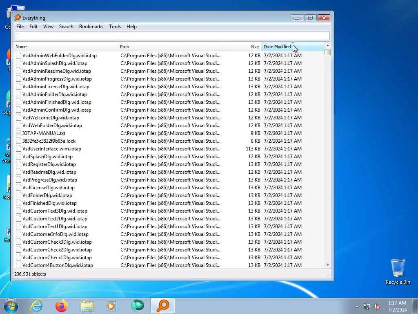Open the Recycle Bin desktop icon
The image size is (418, 314).
tap(398, 271)
